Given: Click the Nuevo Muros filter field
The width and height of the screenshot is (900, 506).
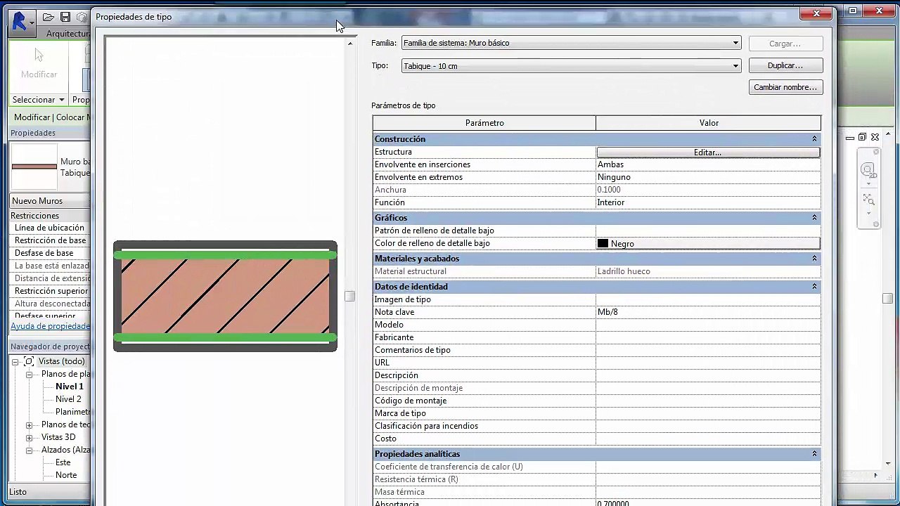Looking at the screenshot, I should [49, 201].
